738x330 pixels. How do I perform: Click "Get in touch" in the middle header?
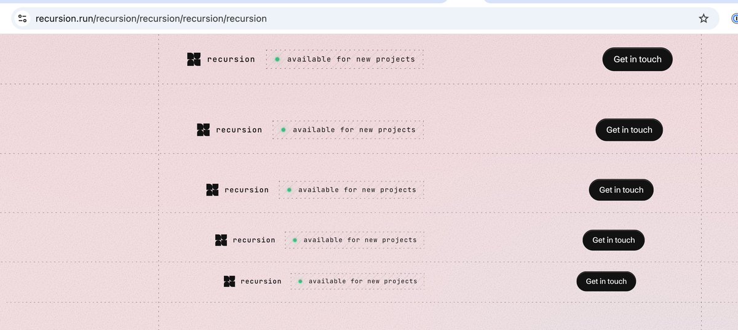click(621, 190)
